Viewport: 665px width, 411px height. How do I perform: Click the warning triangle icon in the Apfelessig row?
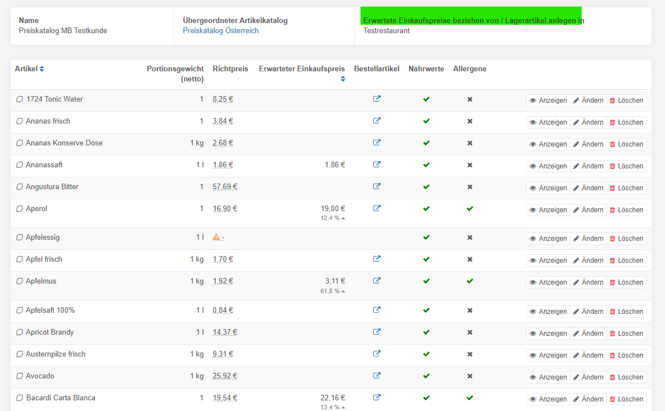pos(216,238)
